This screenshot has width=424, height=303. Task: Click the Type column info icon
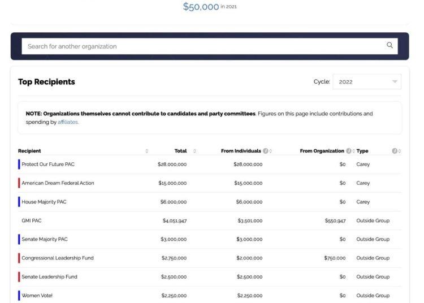click(395, 151)
